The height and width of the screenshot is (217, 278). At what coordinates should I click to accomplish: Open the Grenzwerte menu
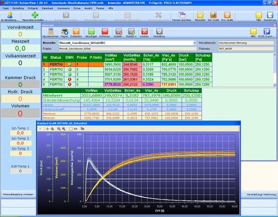pos(63,8)
